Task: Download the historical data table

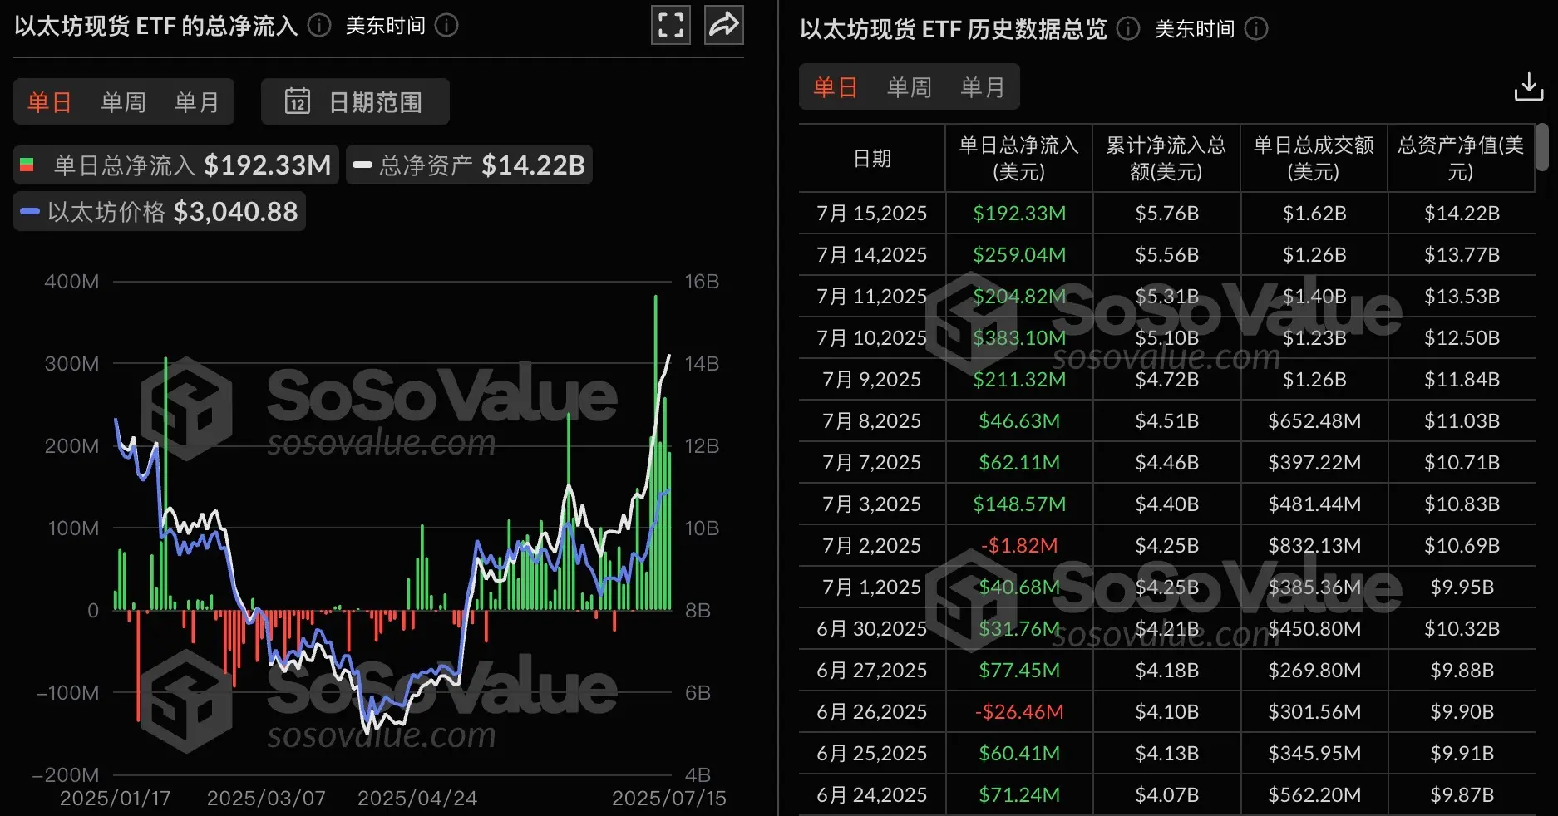Action: [1528, 86]
